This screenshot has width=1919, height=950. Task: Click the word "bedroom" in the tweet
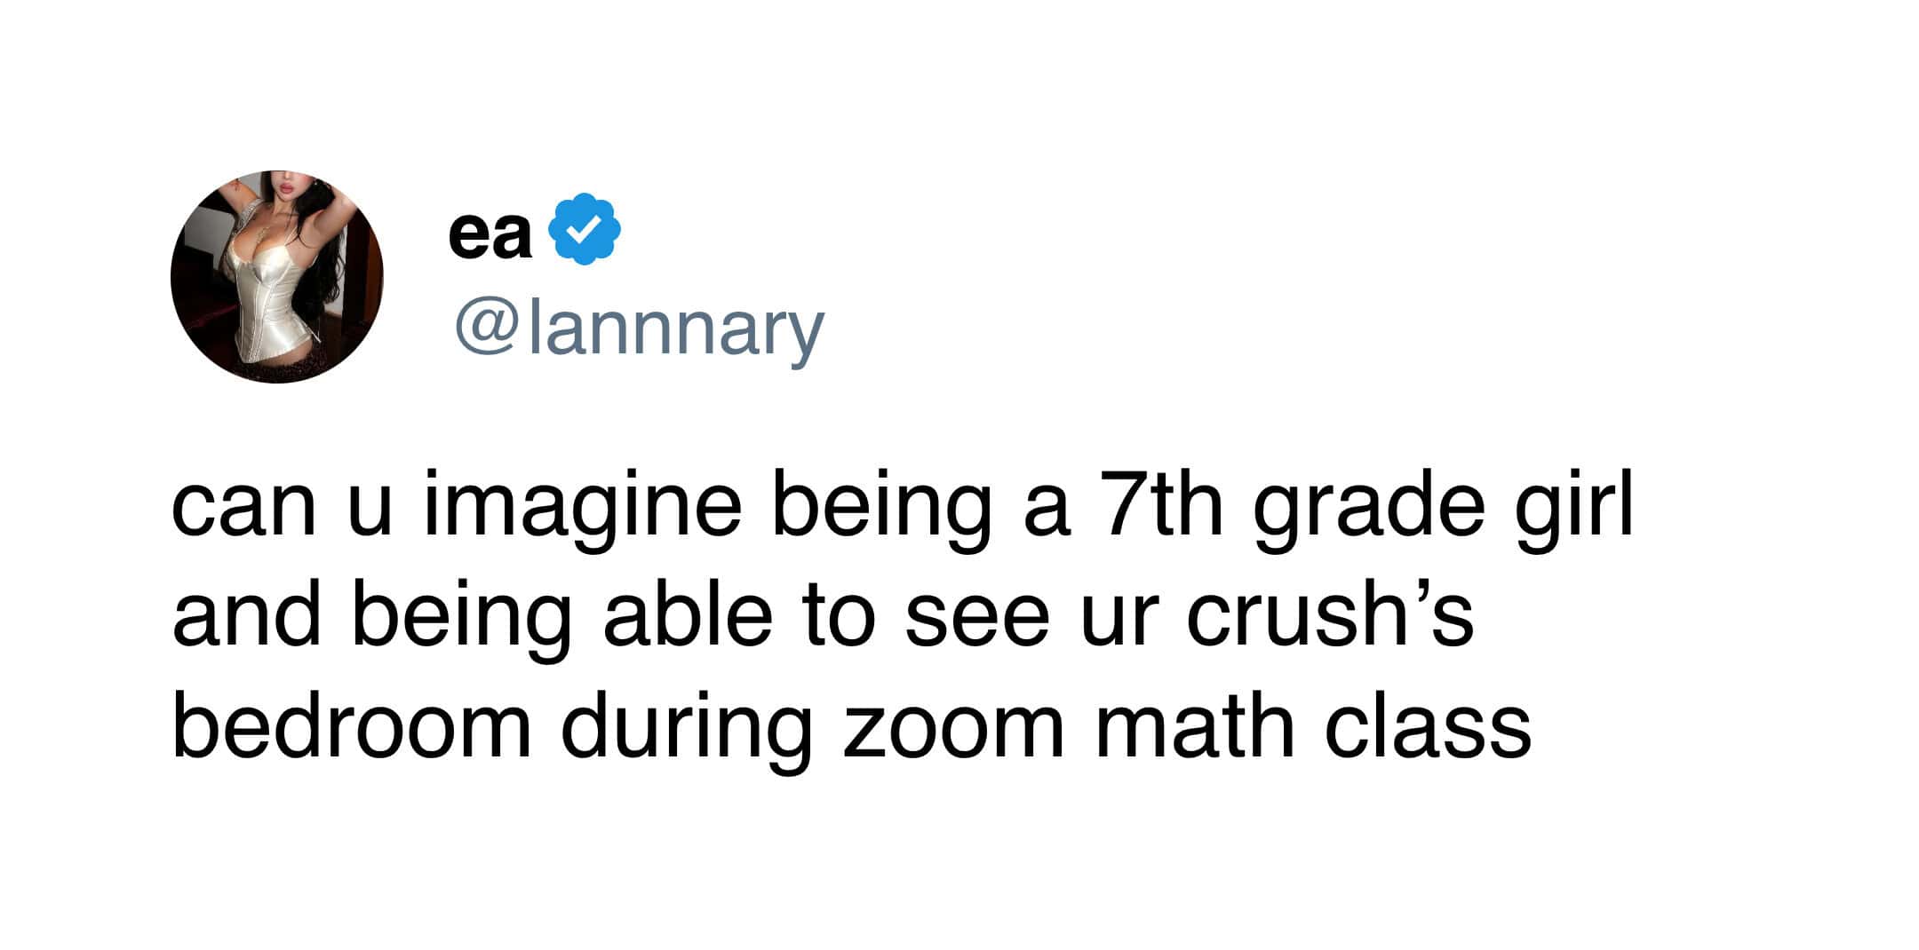click(x=352, y=727)
